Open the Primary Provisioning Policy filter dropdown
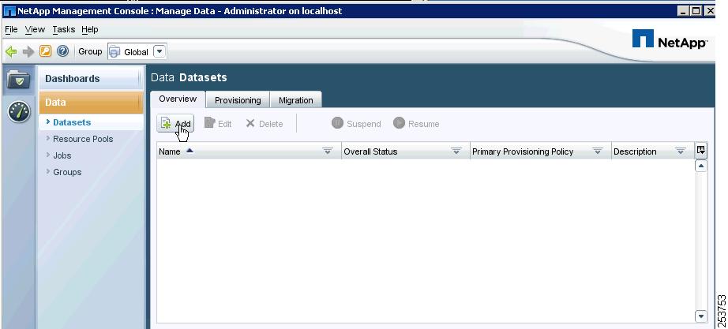 [597, 151]
